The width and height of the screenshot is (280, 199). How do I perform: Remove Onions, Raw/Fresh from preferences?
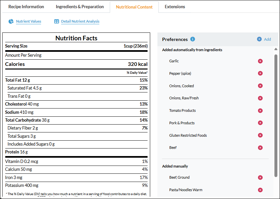260,98
